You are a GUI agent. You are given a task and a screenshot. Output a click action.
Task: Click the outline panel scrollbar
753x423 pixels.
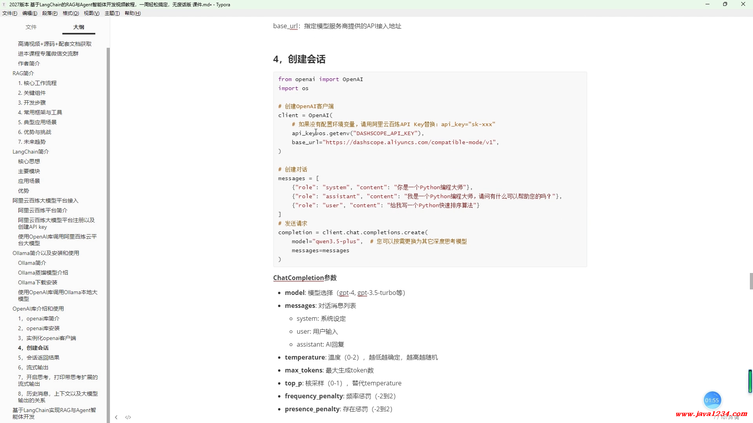108,235
